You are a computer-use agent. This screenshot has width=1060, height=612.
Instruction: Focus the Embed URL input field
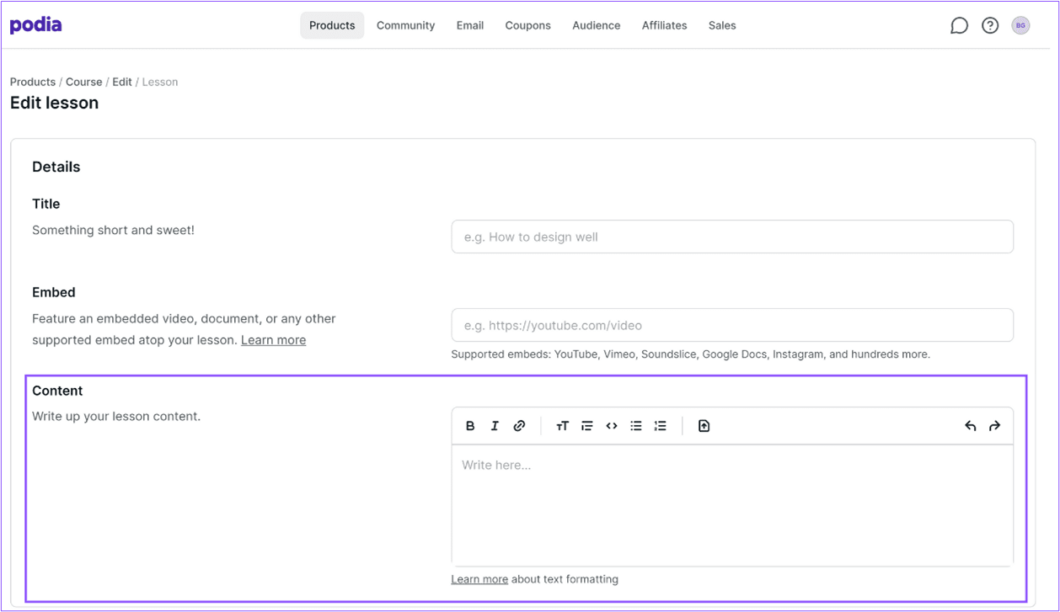tap(732, 325)
